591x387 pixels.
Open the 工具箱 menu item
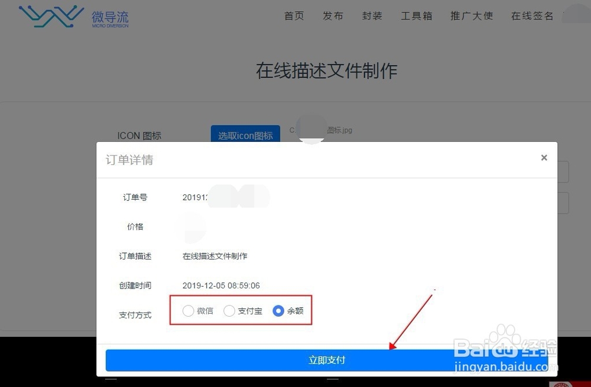click(x=416, y=16)
